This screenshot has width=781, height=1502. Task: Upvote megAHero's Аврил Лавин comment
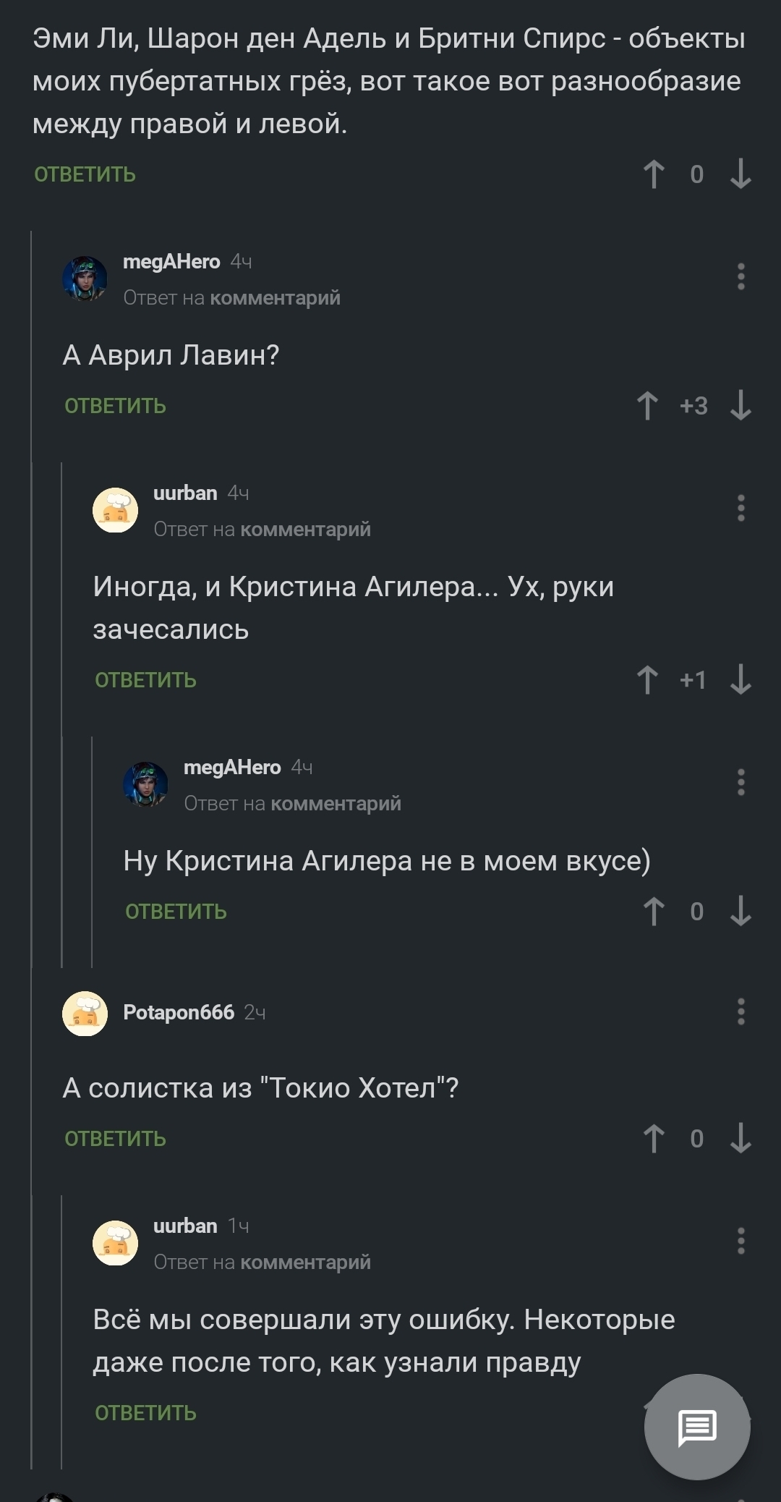click(x=647, y=406)
